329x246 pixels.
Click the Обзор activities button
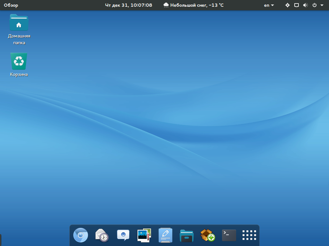click(11, 5)
